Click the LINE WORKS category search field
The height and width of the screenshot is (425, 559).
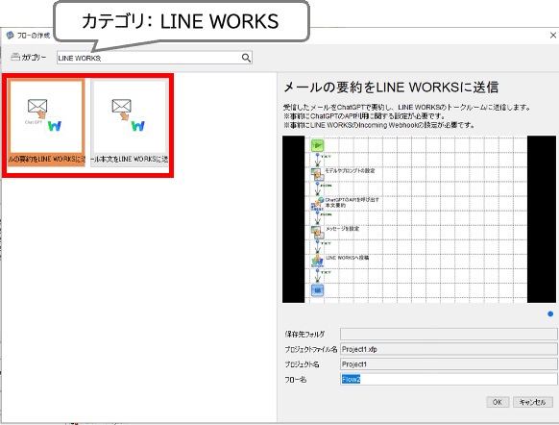coord(155,58)
